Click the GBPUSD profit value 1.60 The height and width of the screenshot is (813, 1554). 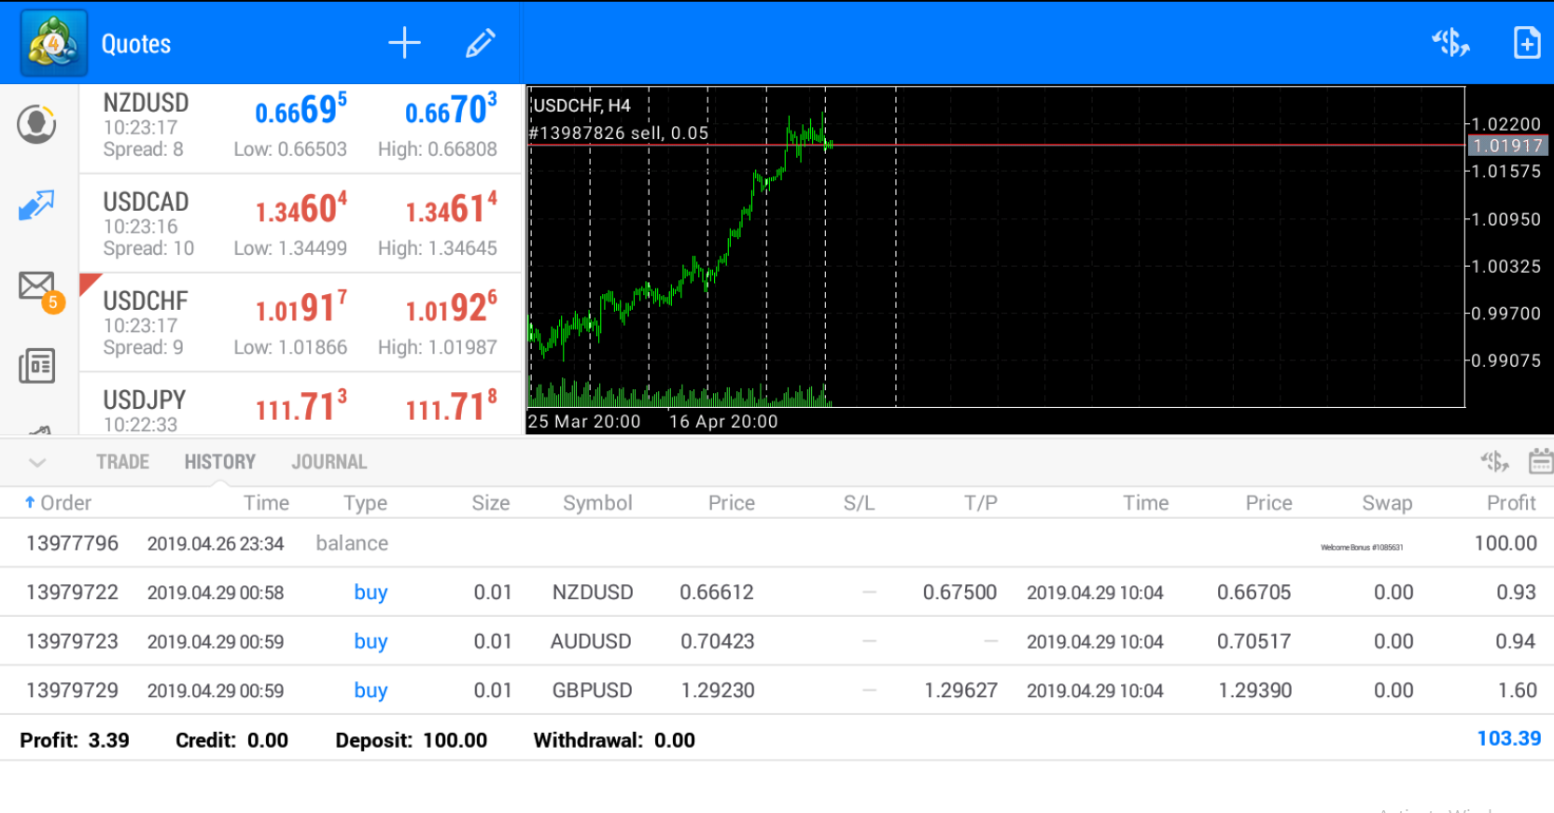click(x=1517, y=691)
